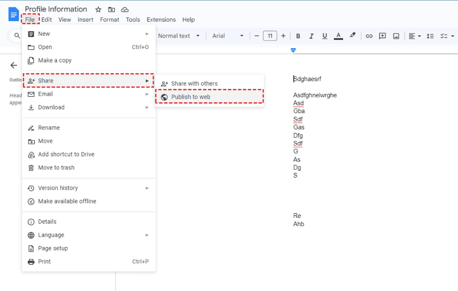Open the highlight color pen tool

(352, 36)
